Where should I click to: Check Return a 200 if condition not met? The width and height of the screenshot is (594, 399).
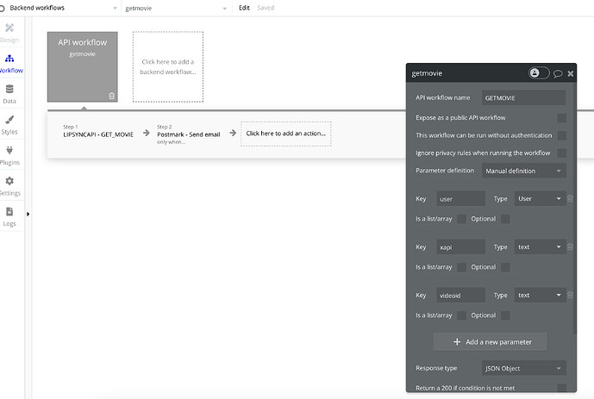point(562,388)
